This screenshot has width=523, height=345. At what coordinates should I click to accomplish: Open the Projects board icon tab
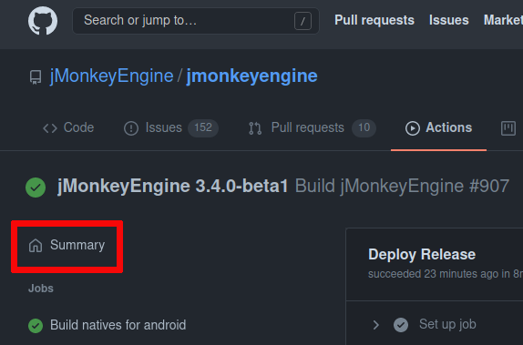(508, 128)
